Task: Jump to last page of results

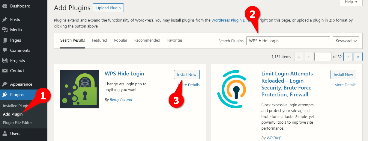Action: [x=358, y=56]
